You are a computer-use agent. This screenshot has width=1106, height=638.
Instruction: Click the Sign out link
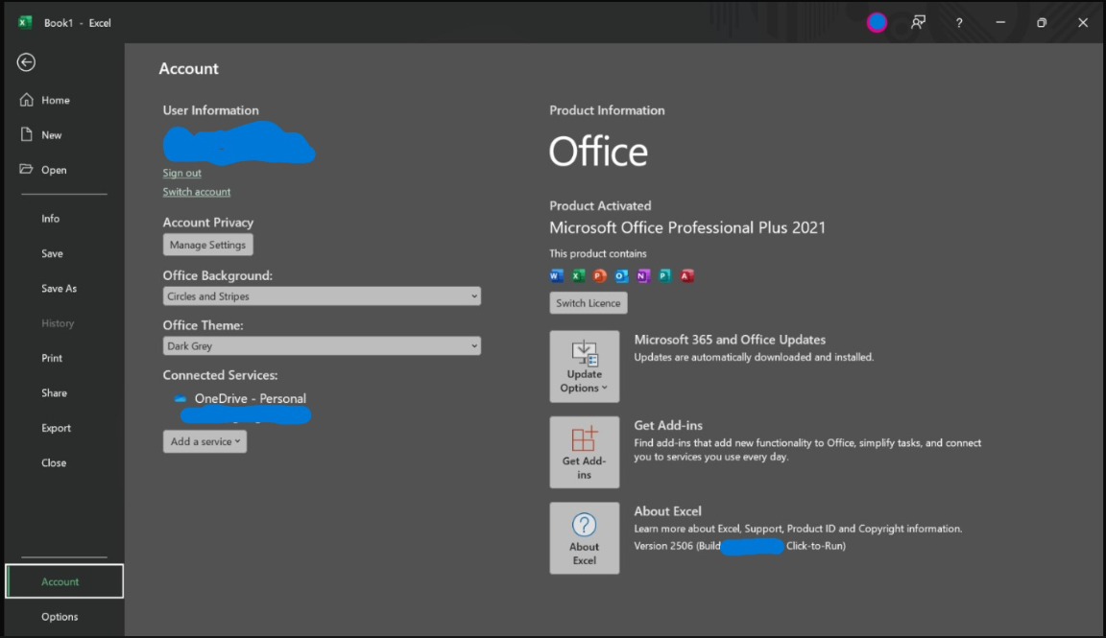pyautogui.click(x=182, y=173)
